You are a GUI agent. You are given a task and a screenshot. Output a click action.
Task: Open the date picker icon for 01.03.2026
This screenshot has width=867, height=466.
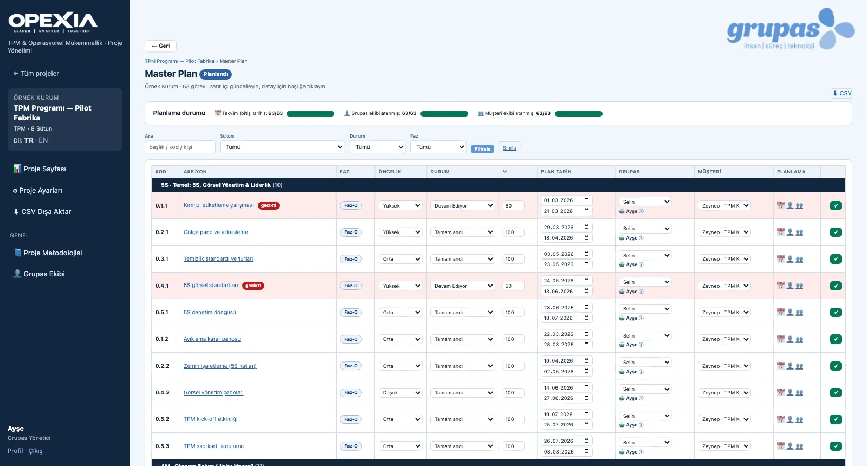(x=586, y=200)
